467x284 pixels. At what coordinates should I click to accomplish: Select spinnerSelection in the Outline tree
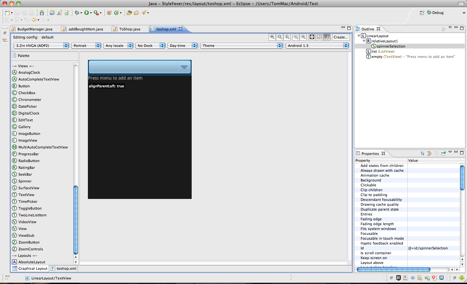391,46
